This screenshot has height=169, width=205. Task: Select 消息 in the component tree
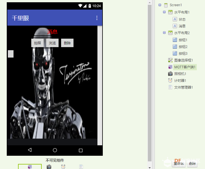coord(182,26)
